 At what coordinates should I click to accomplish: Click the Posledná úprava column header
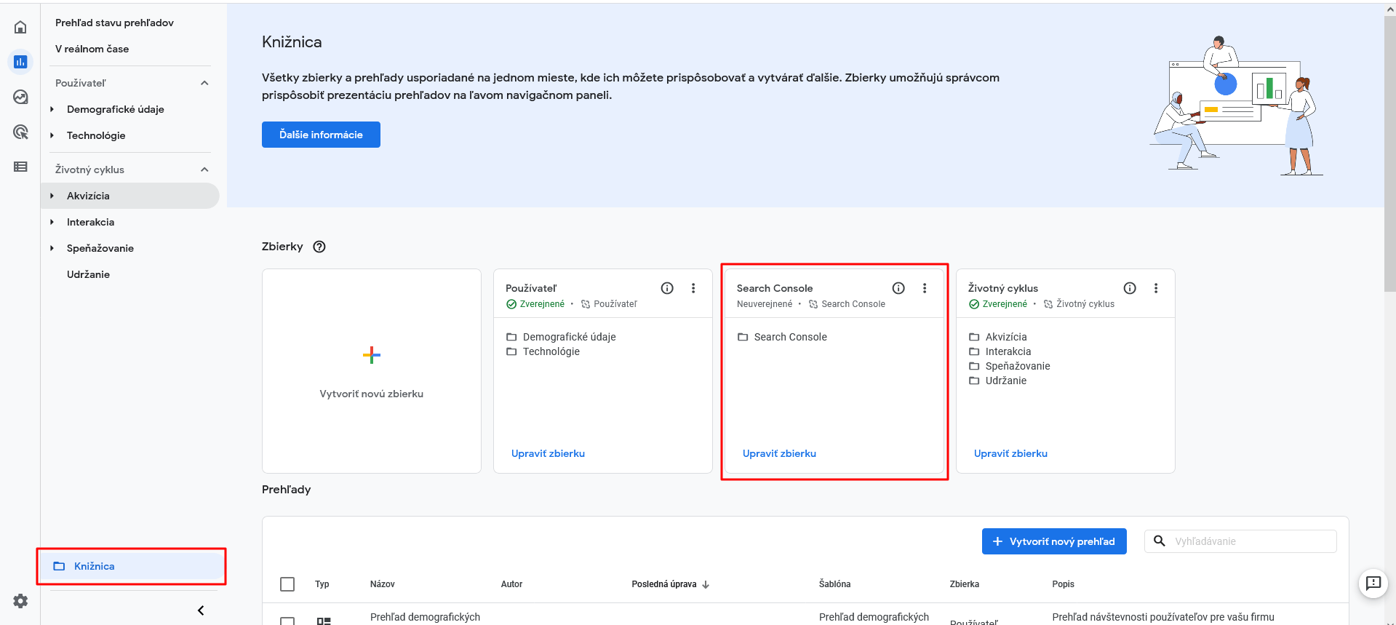663,584
